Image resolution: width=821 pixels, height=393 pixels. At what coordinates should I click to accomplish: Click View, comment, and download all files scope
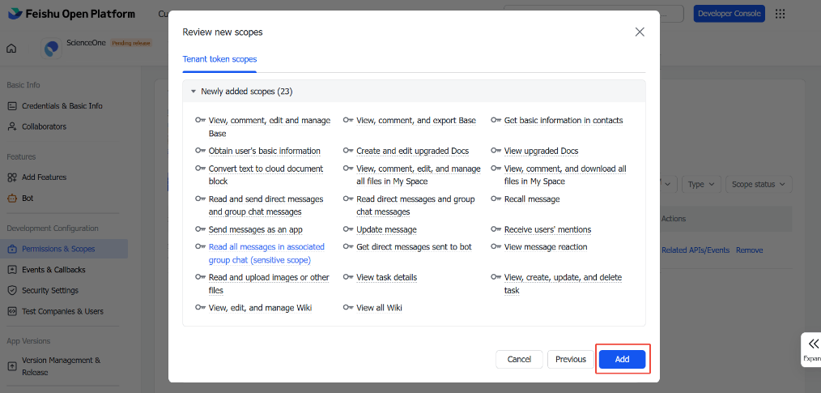point(565,175)
